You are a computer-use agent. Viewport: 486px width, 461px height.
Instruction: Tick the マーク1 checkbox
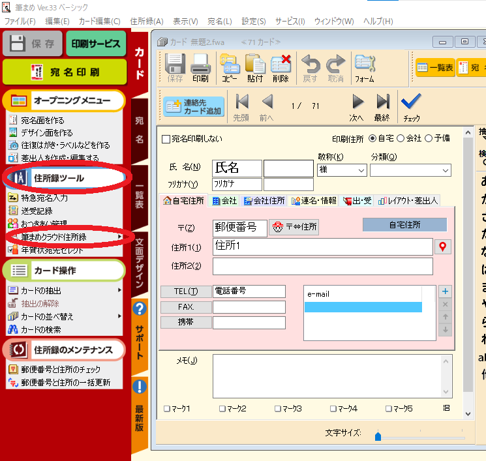click(x=167, y=409)
